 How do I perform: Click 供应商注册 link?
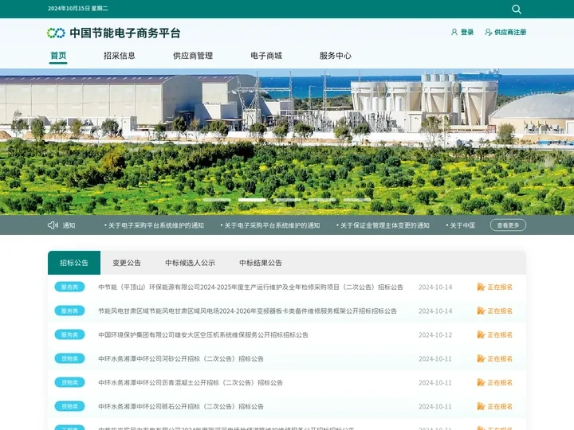510,32
